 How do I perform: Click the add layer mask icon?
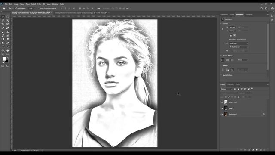(x=249, y=150)
